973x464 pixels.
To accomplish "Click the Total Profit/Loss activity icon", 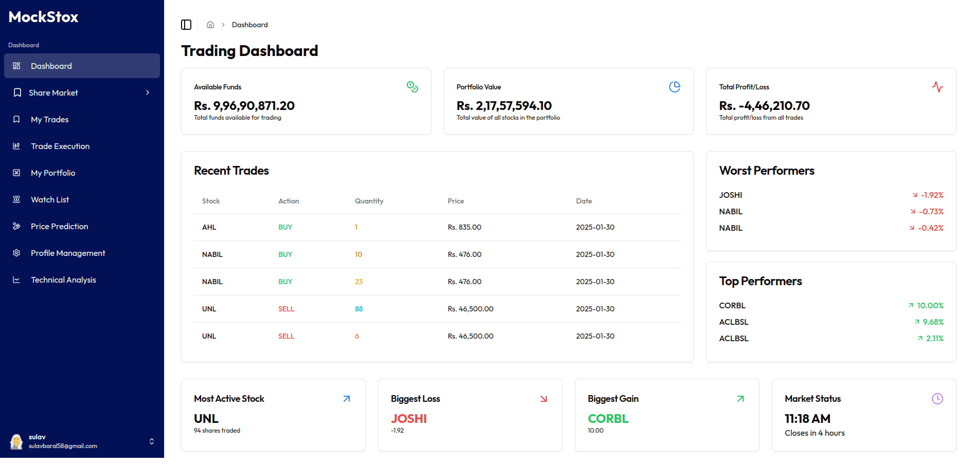I will (x=937, y=87).
